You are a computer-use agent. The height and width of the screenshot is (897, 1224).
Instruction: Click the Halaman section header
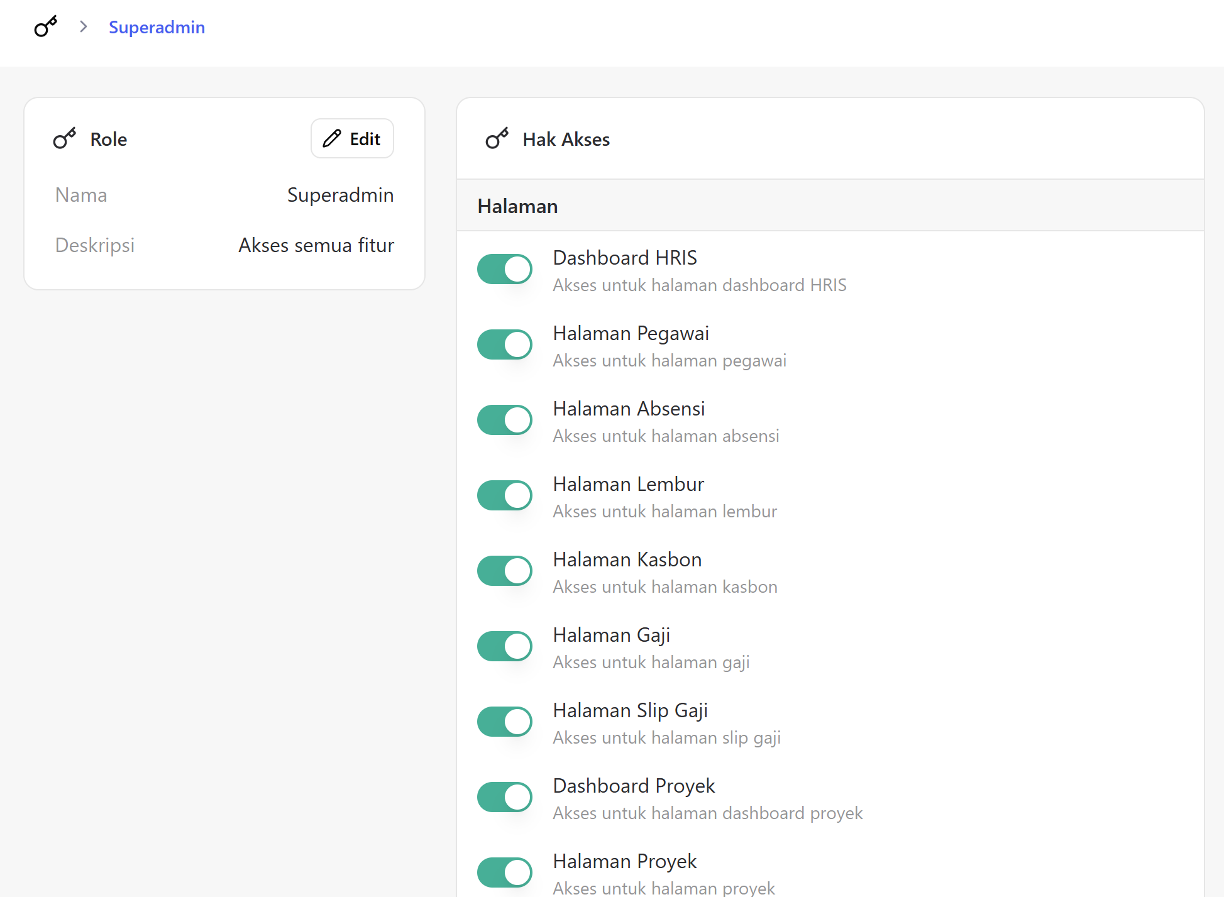(x=517, y=206)
